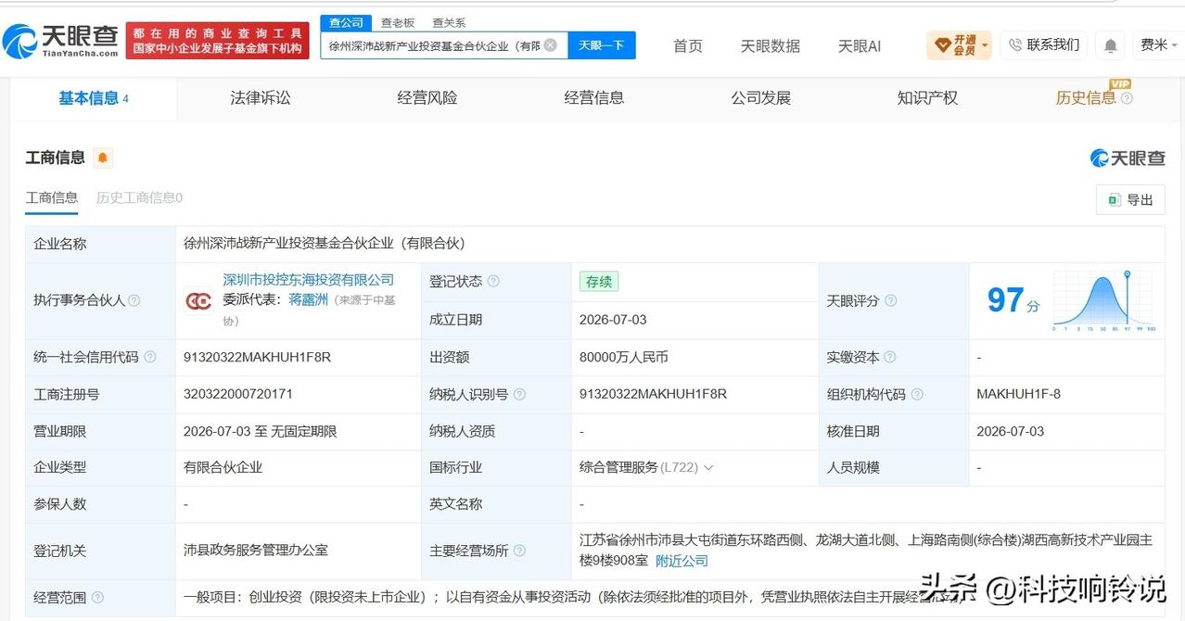Click the 联系我们 button
Image resolution: width=1185 pixels, height=621 pixels.
pyautogui.click(x=1043, y=44)
